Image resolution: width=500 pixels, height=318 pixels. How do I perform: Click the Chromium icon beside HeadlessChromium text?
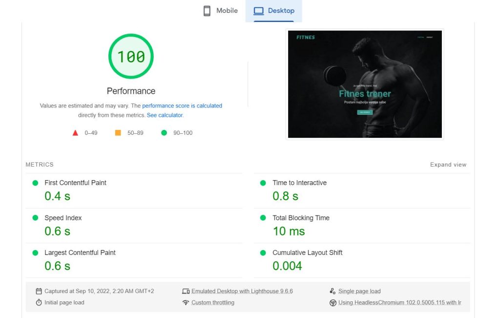click(x=333, y=302)
